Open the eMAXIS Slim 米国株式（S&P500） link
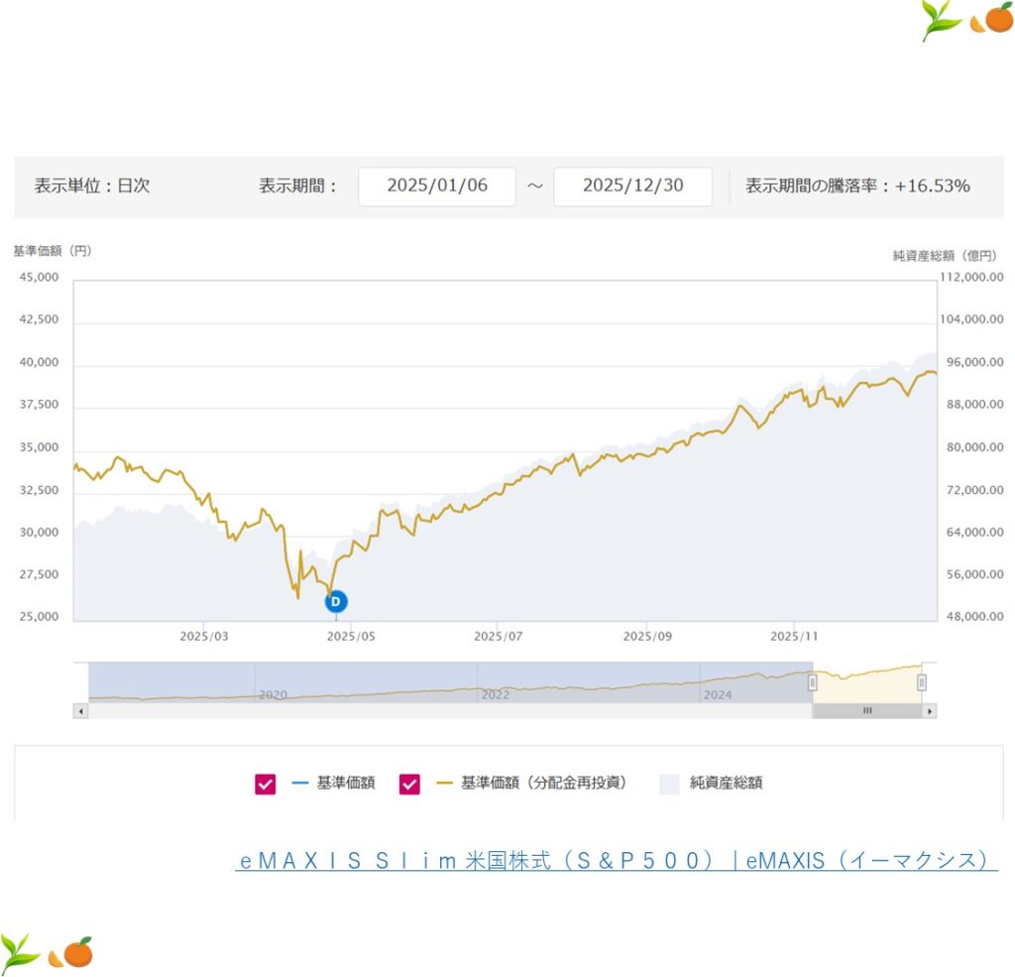The height and width of the screenshot is (977, 1015). (616, 861)
